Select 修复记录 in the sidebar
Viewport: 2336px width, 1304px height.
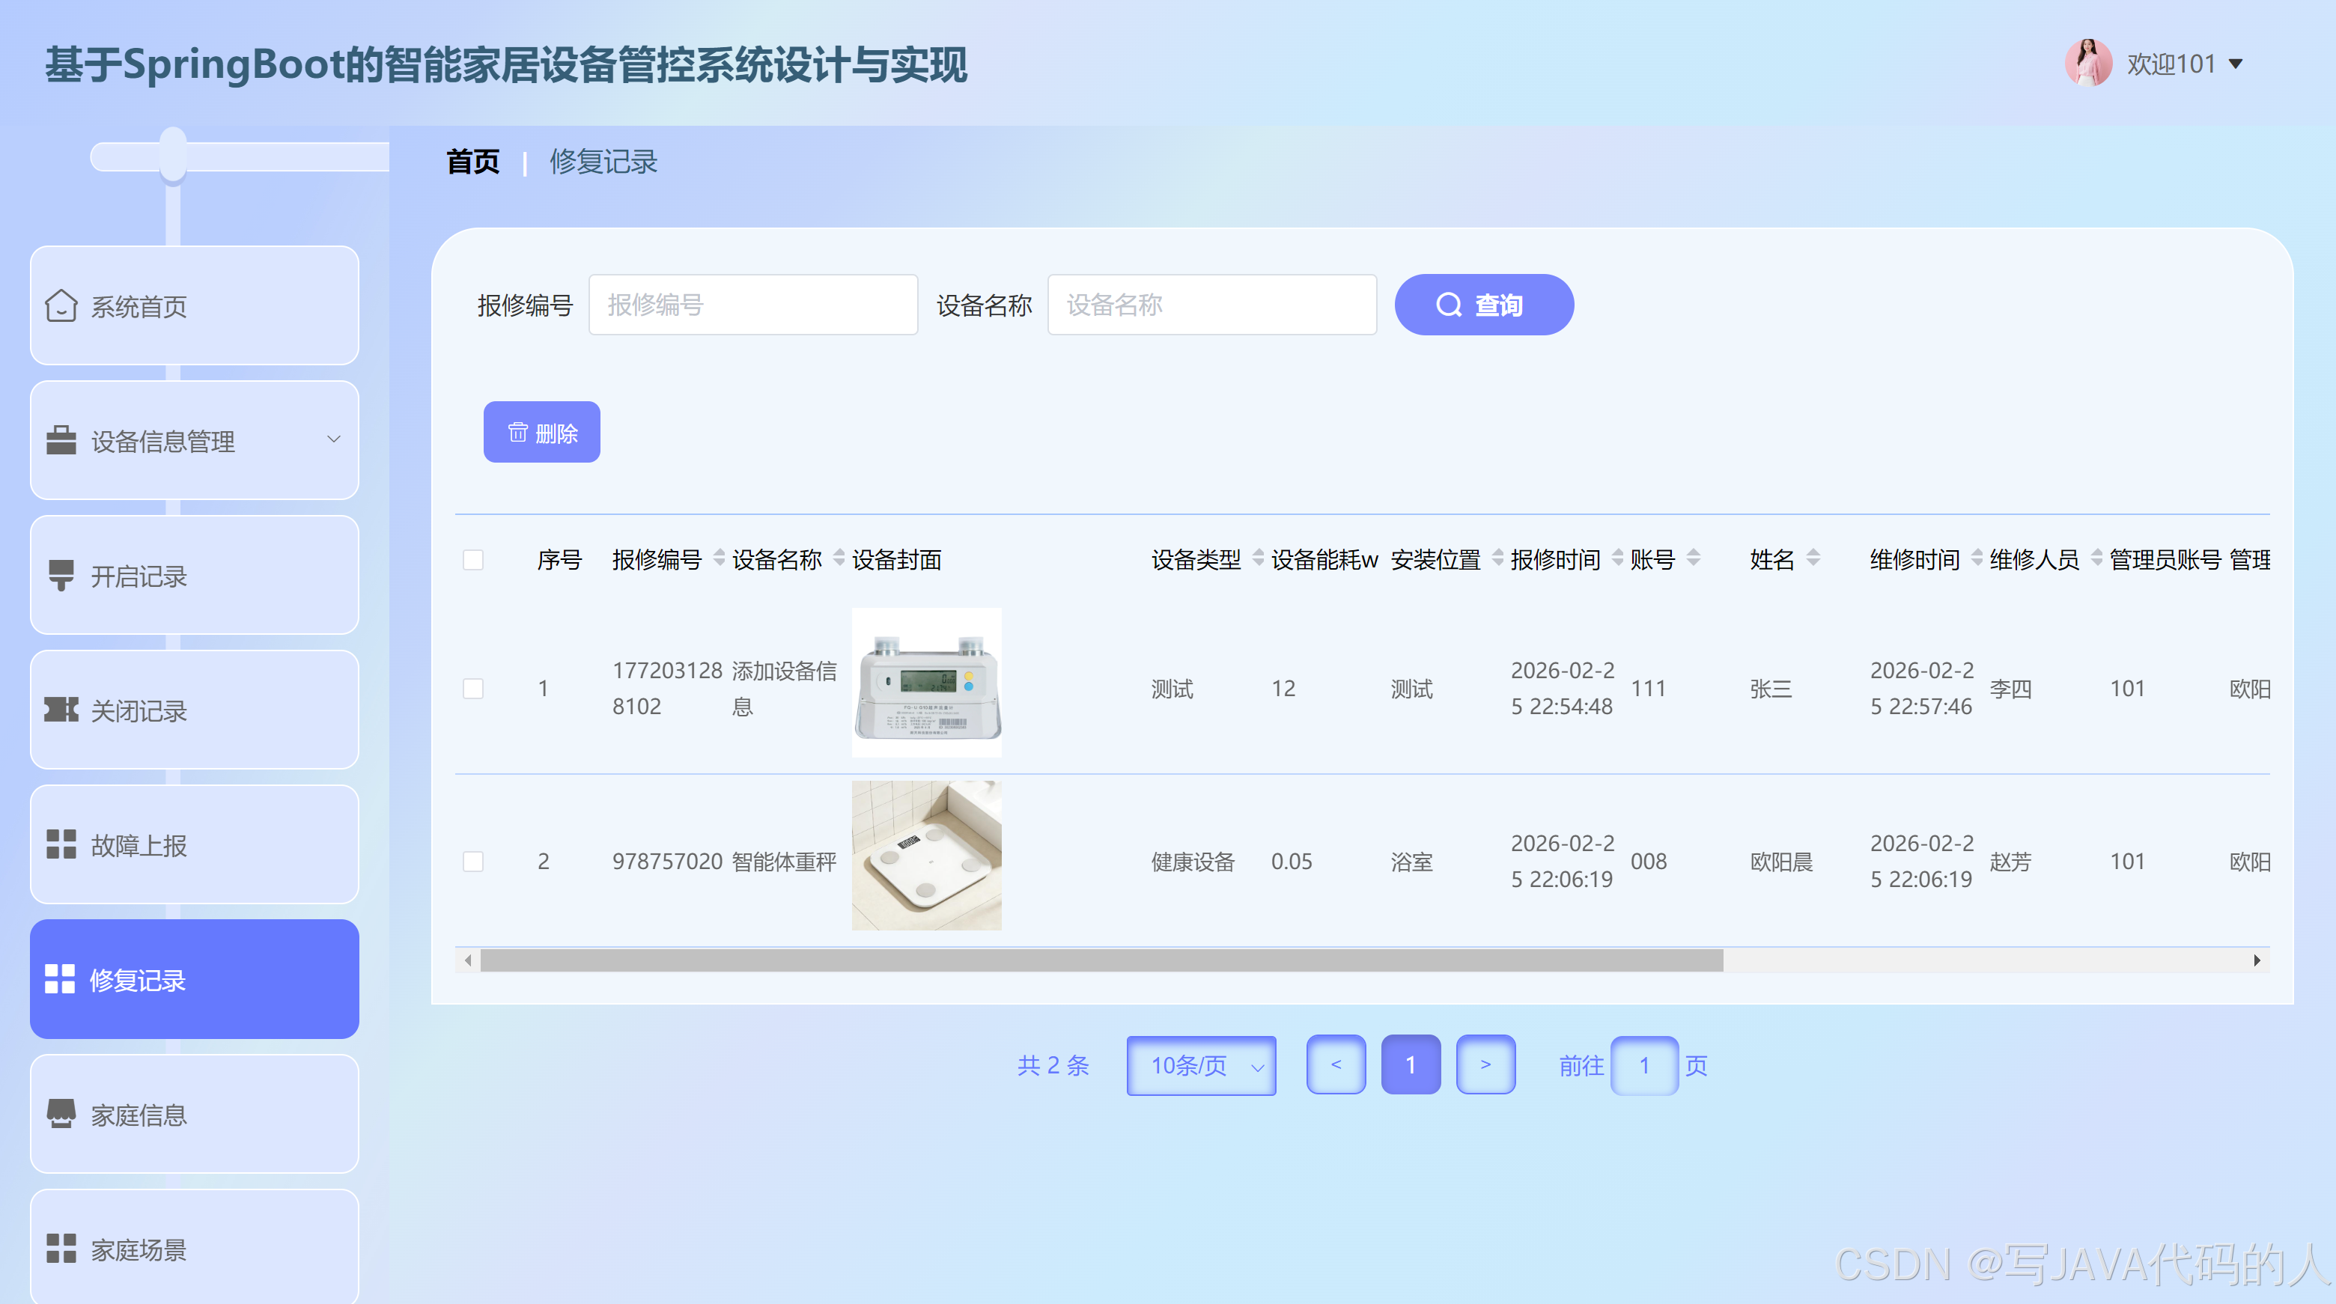click(194, 979)
